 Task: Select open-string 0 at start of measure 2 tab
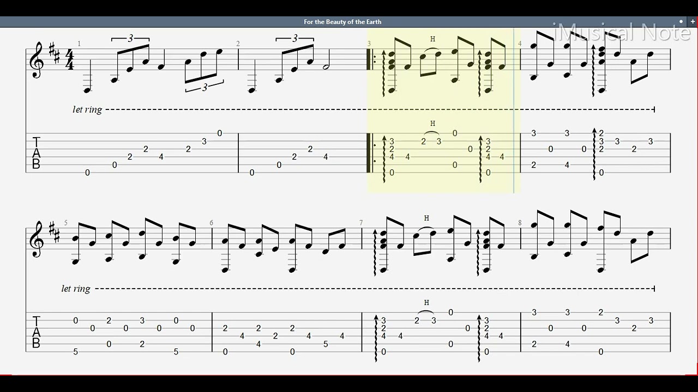252,173
